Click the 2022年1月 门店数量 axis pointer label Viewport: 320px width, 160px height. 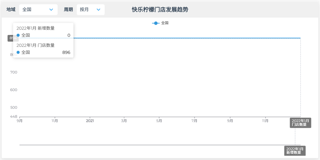300,123
